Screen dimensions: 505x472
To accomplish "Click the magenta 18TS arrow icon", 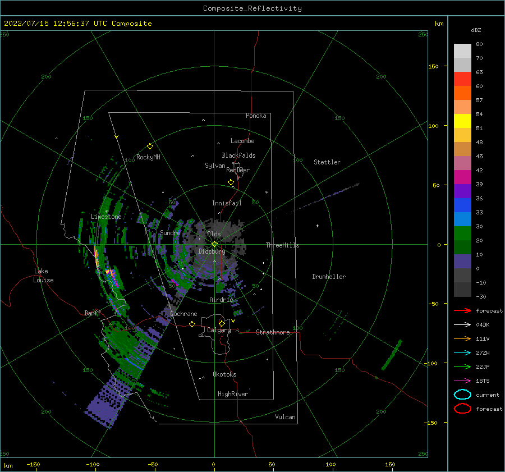I will [x=462, y=381].
